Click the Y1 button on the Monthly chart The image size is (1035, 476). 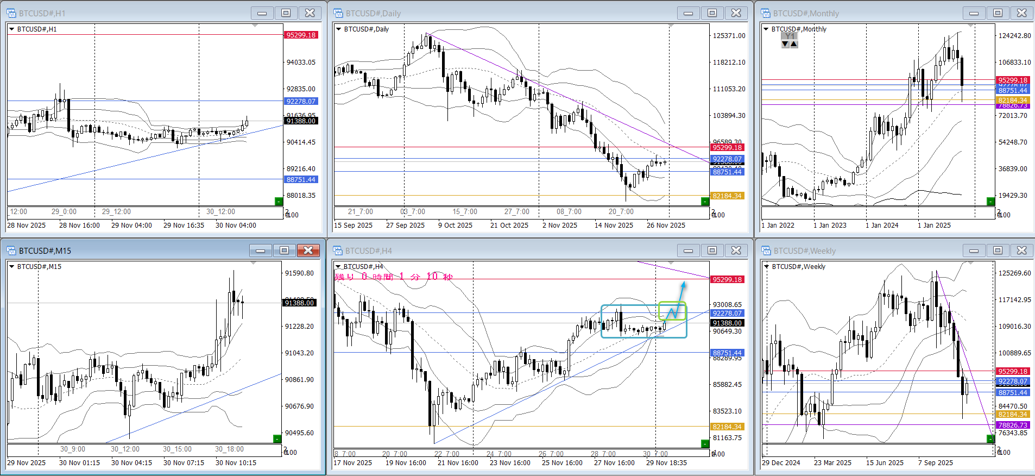pos(790,36)
